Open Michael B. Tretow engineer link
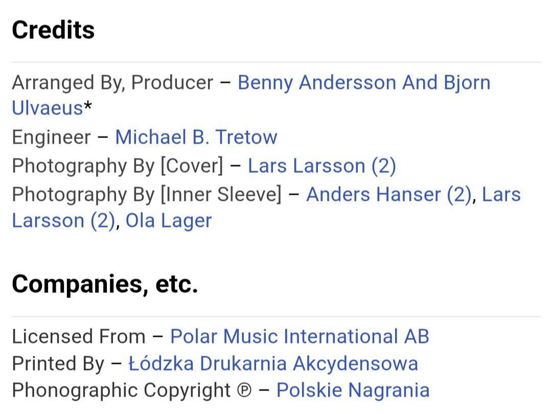This screenshot has height=414, width=552. [x=196, y=137]
